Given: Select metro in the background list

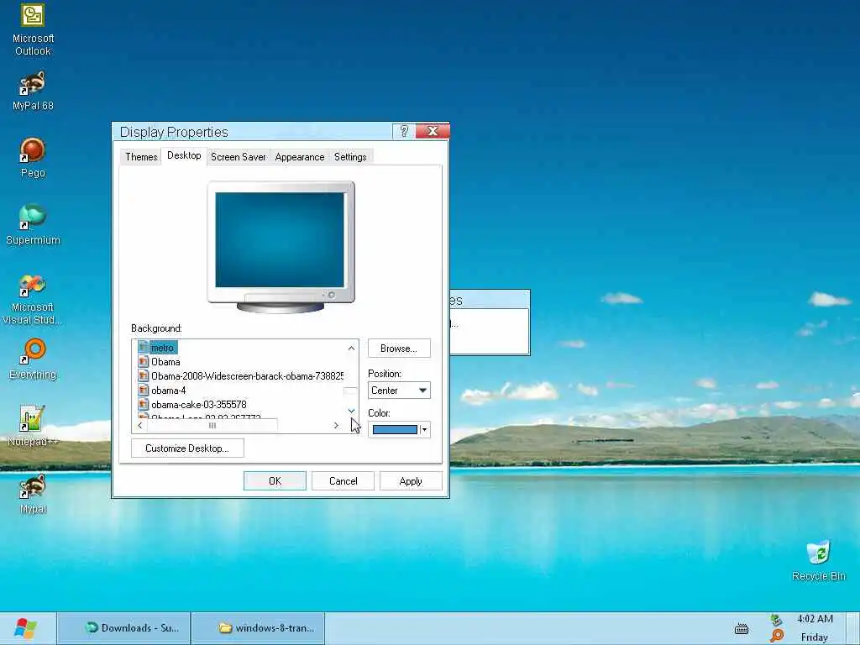Looking at the screenshot, I should tap(163, 347).
